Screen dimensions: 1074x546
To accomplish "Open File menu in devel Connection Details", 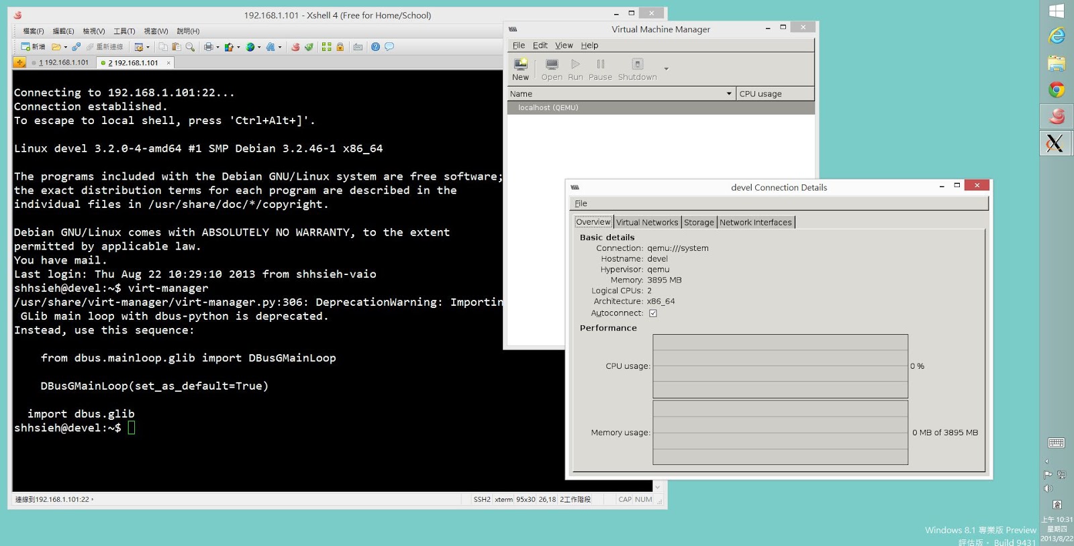I will 581,203.
